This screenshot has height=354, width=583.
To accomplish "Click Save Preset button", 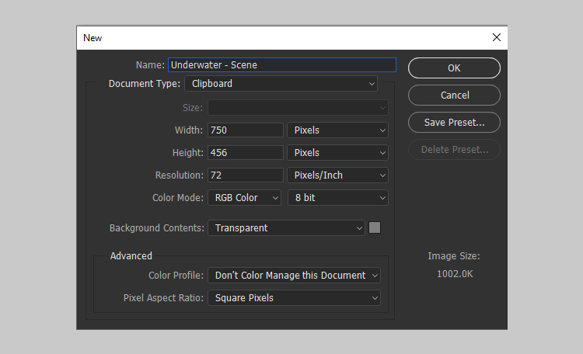I will 454,123.
